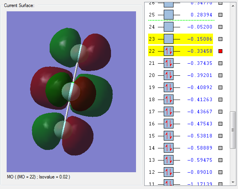Click the occupancy box of orbital 22

coord(168,51)
